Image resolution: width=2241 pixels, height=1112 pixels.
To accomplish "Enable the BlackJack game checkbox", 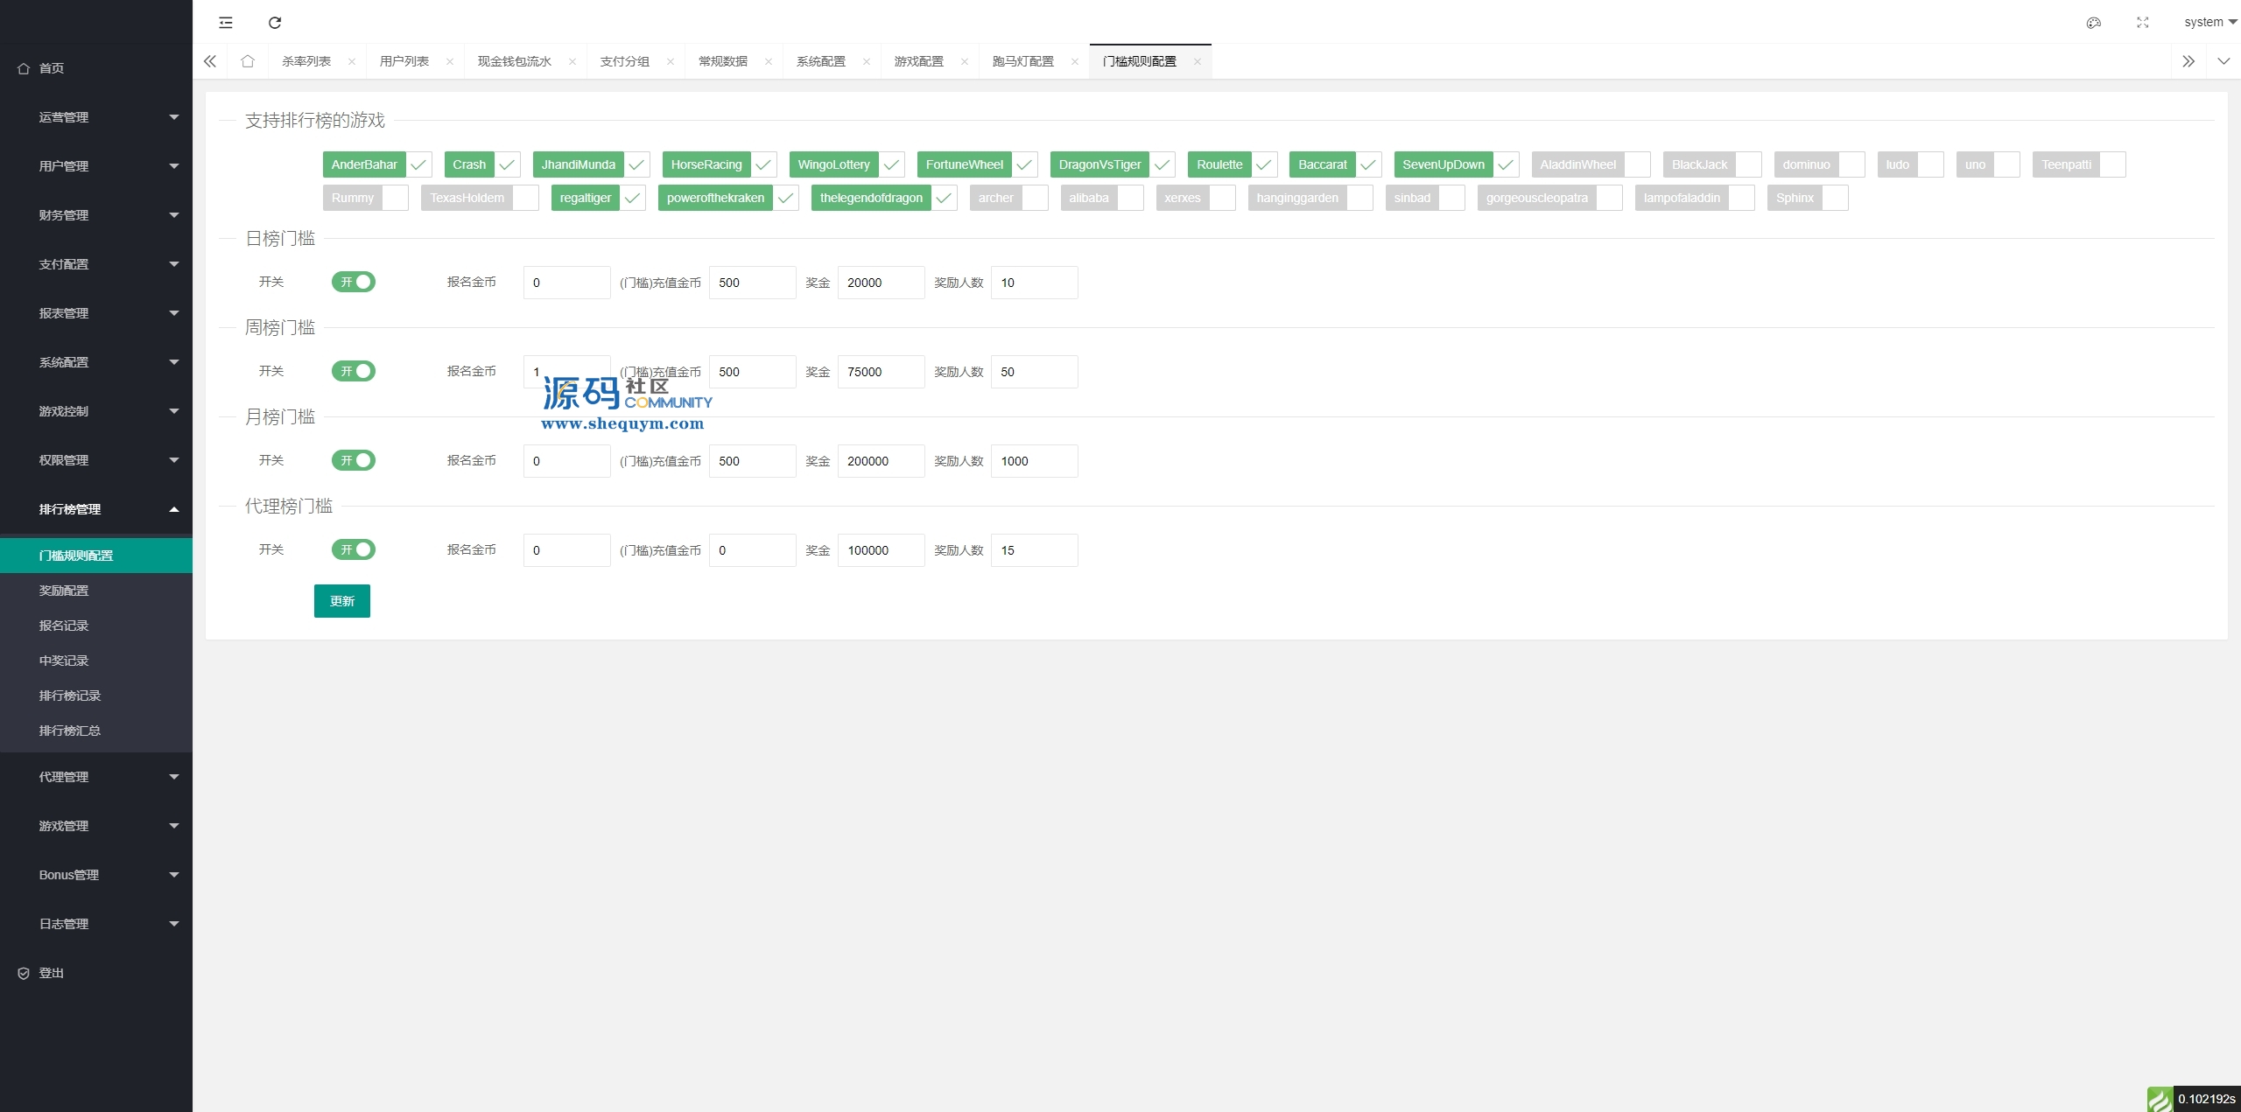I will (1748, 164).
